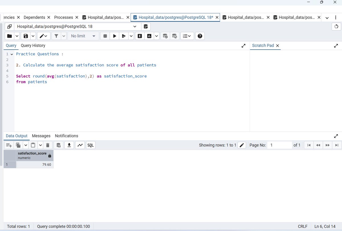Go to first page of results

point(309,145)
